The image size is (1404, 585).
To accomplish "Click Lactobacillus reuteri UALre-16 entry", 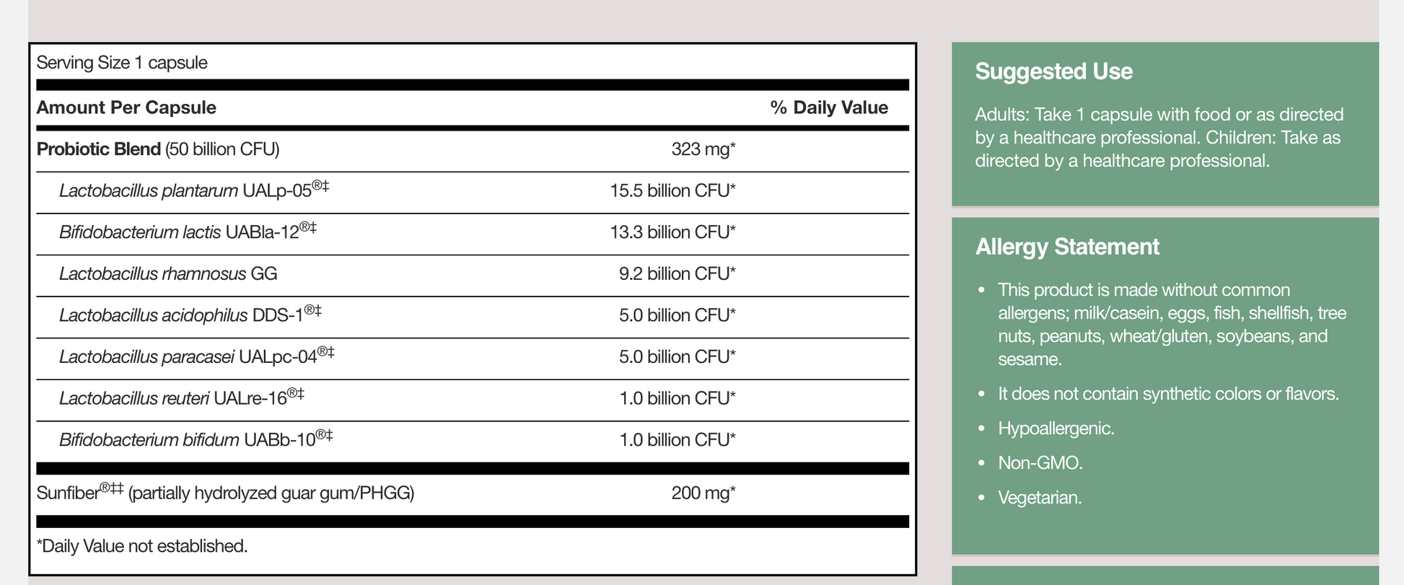I will click(x=181, y=398).
